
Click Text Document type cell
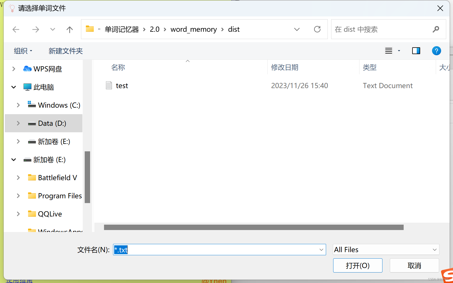click(x=388, y=86)
